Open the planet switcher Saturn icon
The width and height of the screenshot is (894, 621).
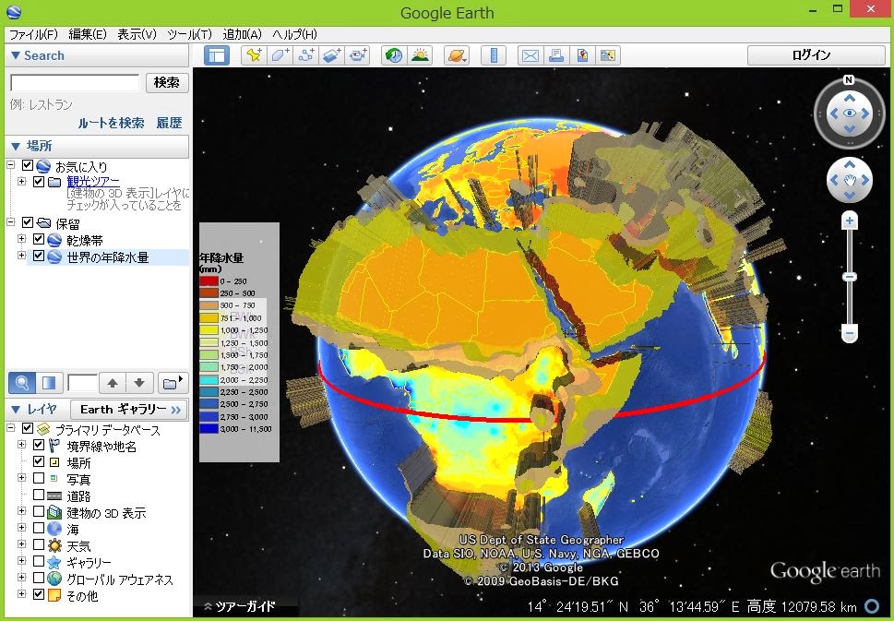tap(457, 55)
